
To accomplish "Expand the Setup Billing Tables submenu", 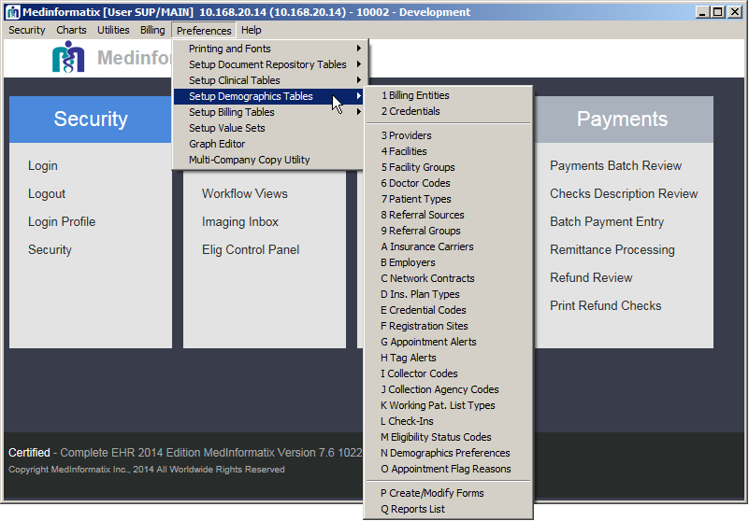I will click(x=270, y=112).
